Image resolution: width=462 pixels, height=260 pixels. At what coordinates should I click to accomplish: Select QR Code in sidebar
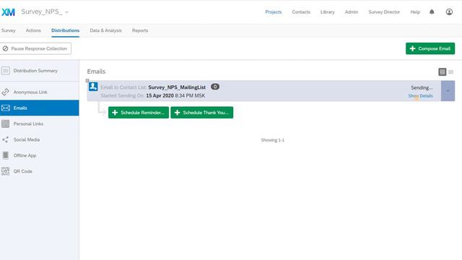click(40, 171)
